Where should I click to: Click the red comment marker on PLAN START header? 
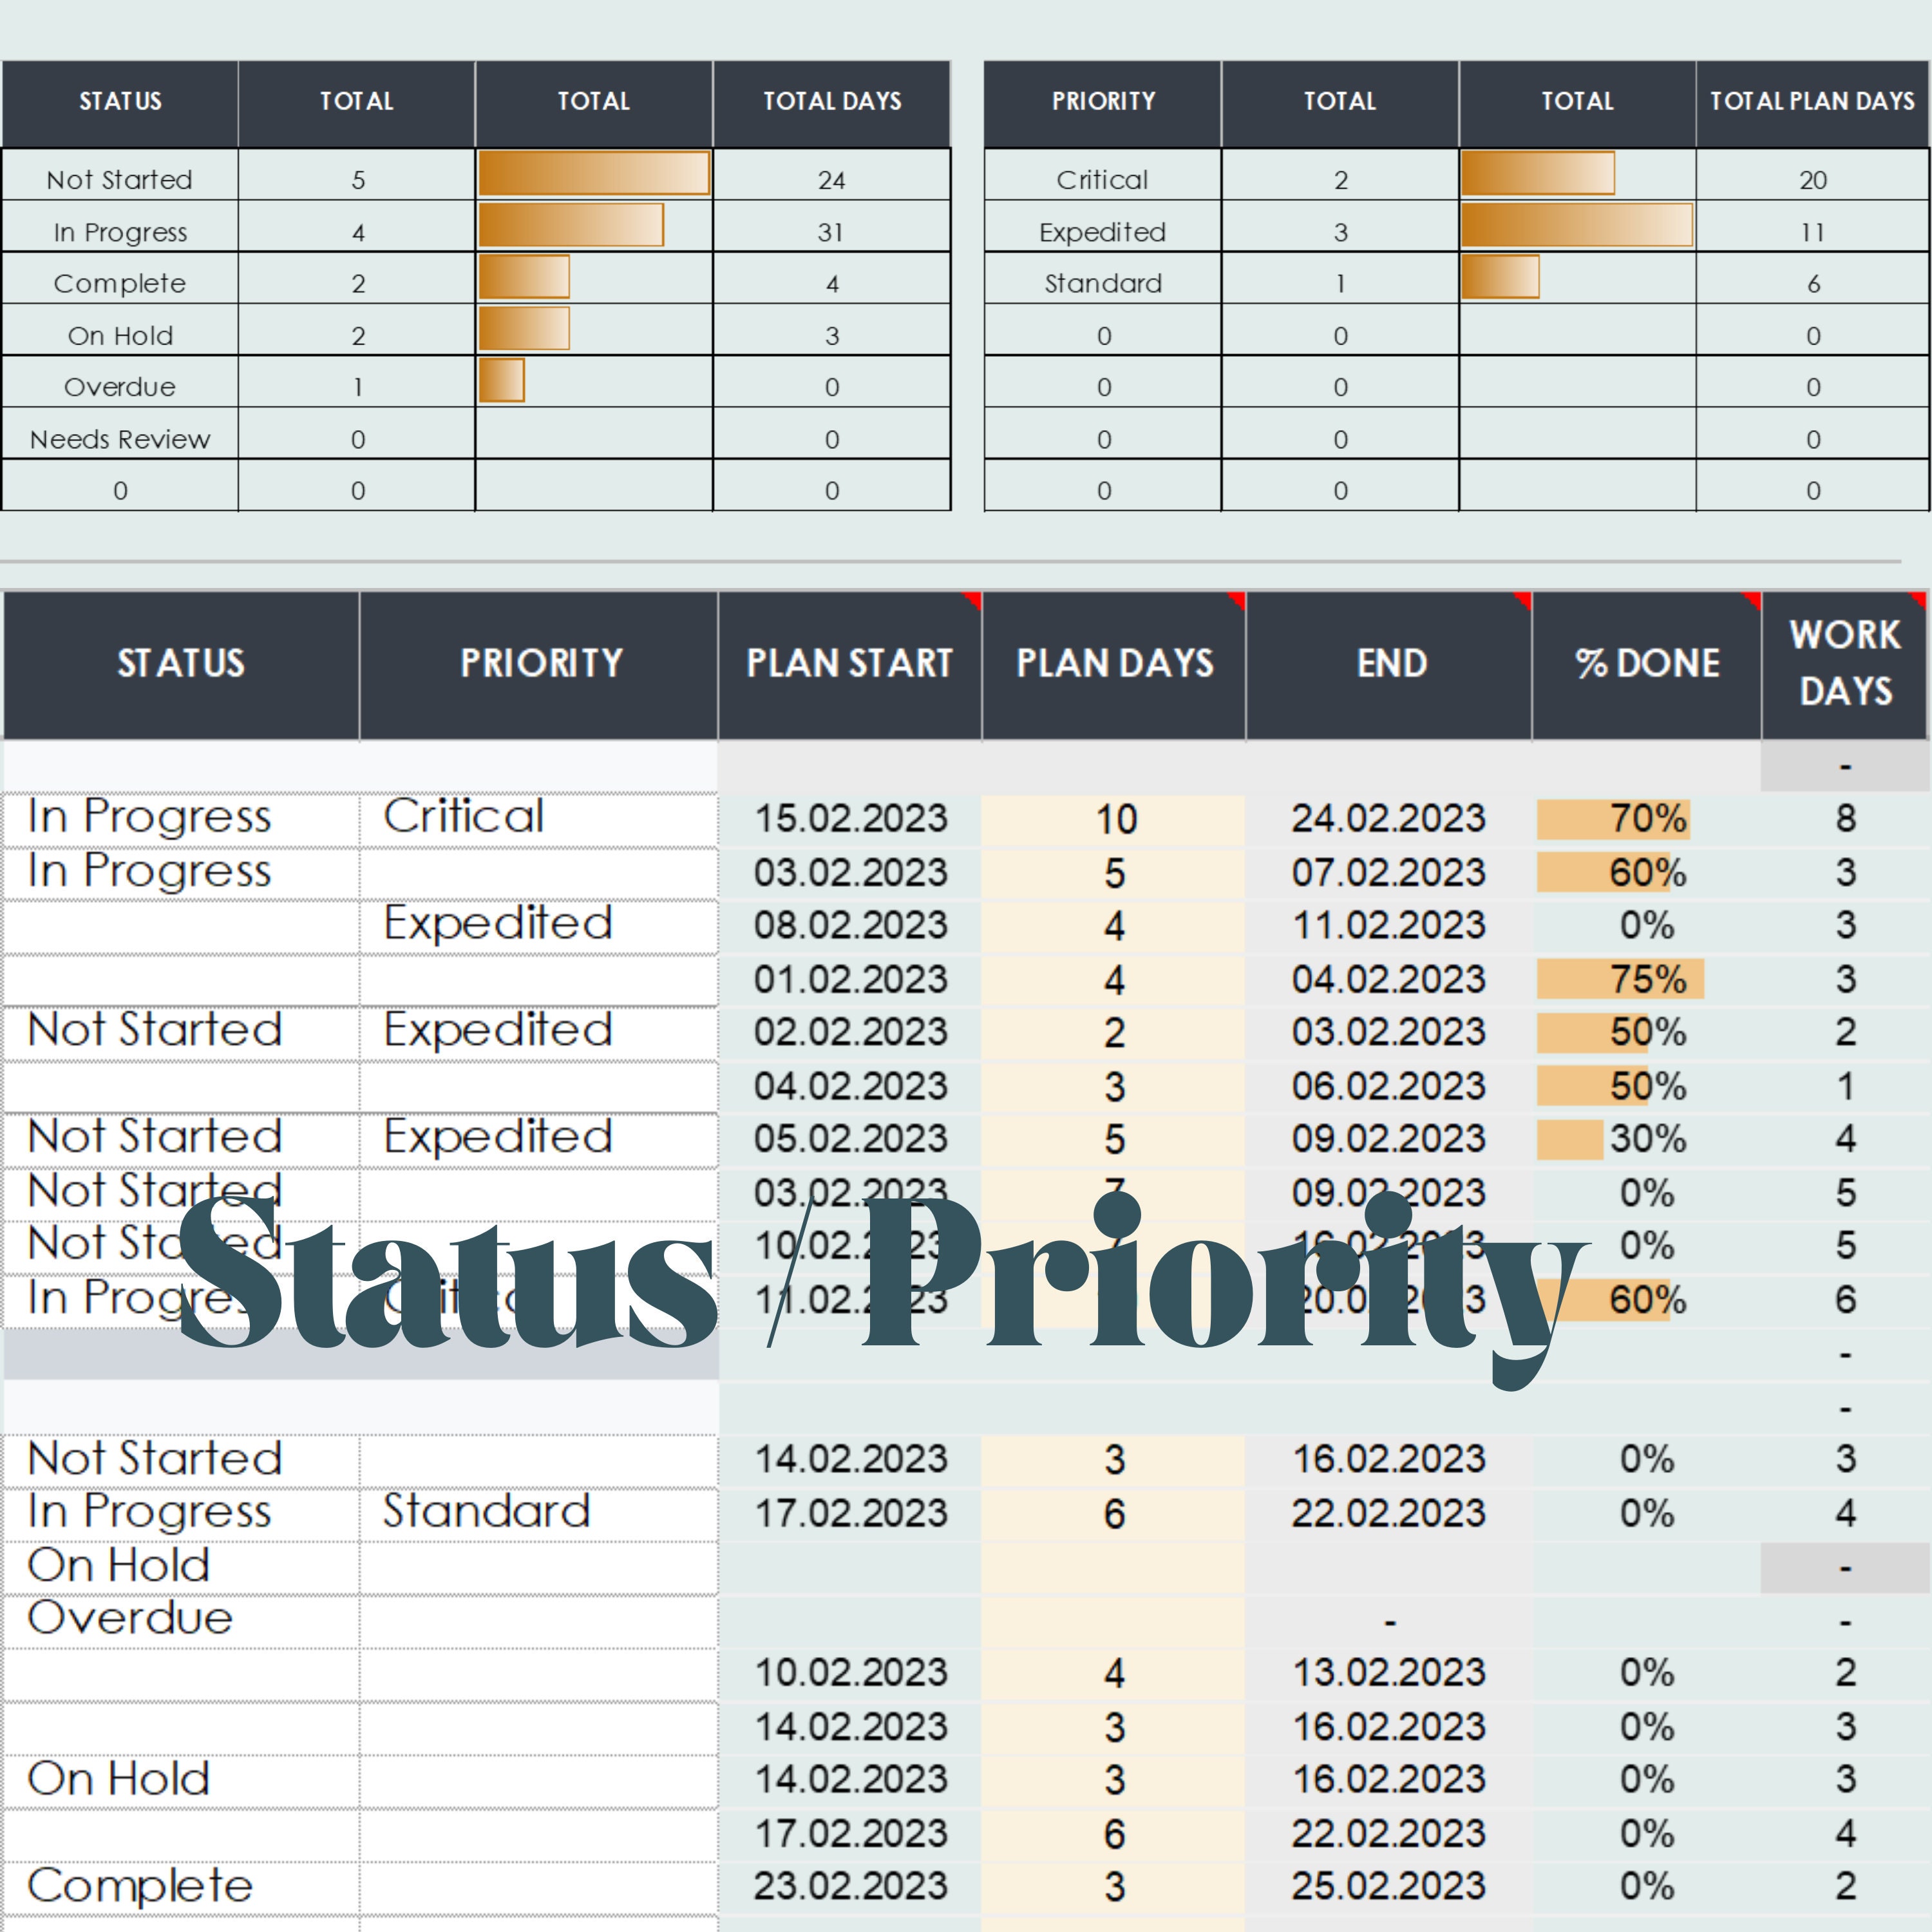(x=972, y=600)
